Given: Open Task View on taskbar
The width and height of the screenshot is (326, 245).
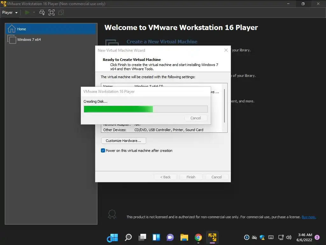Looking at the screenshot, I should point(142,237).
